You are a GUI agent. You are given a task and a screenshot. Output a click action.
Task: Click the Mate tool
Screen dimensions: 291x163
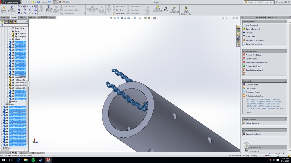click(x=166, y=9)
